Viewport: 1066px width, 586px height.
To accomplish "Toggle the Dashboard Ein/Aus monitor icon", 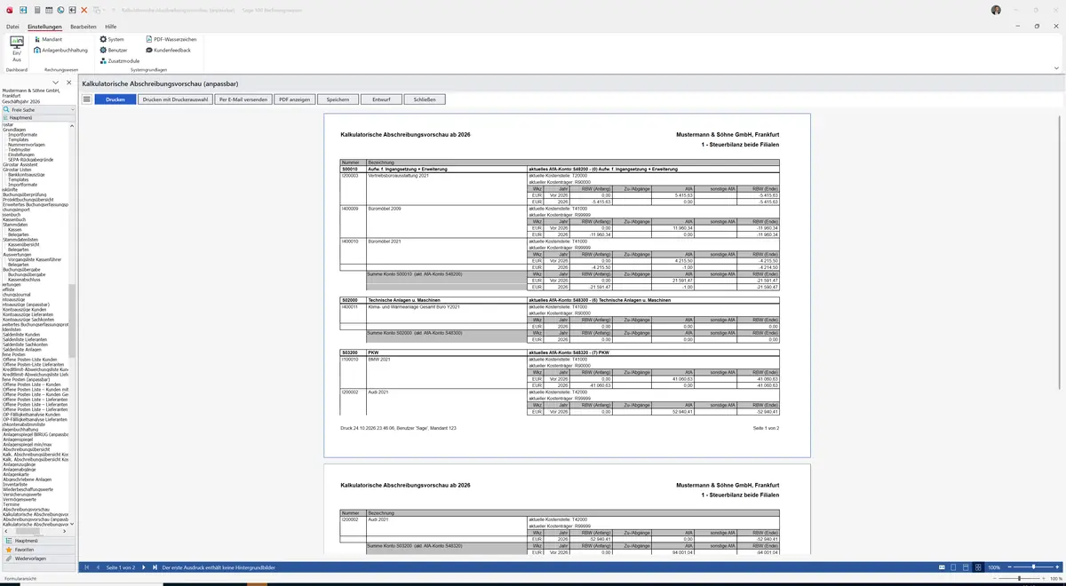I will tap(16, 44).
